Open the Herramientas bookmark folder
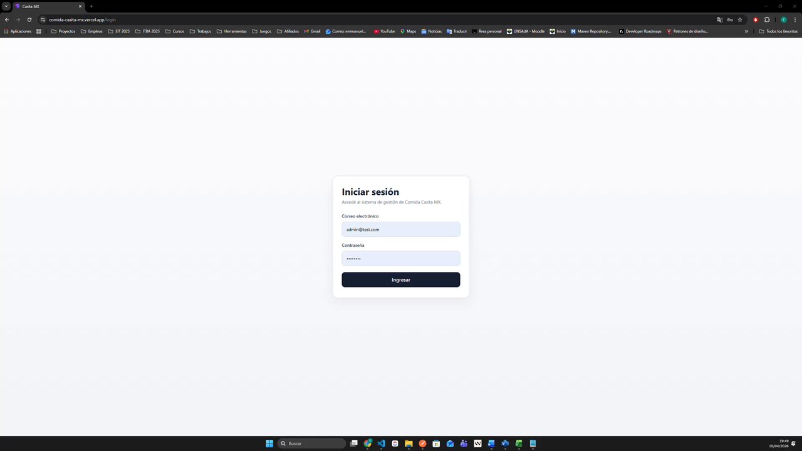802x451 pixels. (x=231, y=31)
